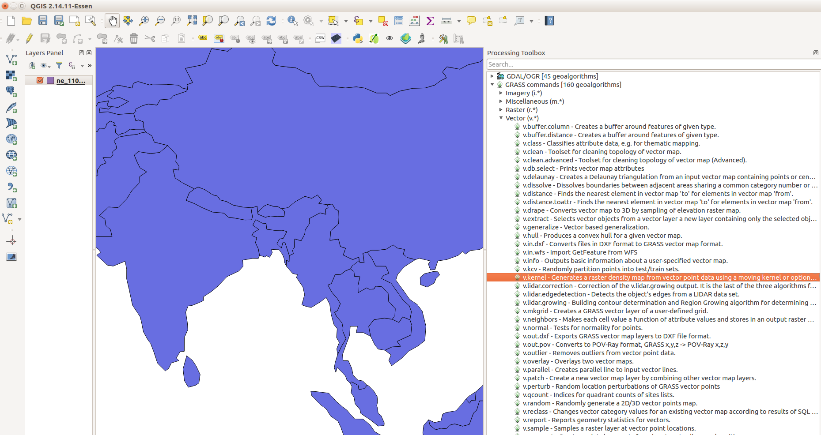Click the Zoom Last magnifier icon

coord(239,21)
